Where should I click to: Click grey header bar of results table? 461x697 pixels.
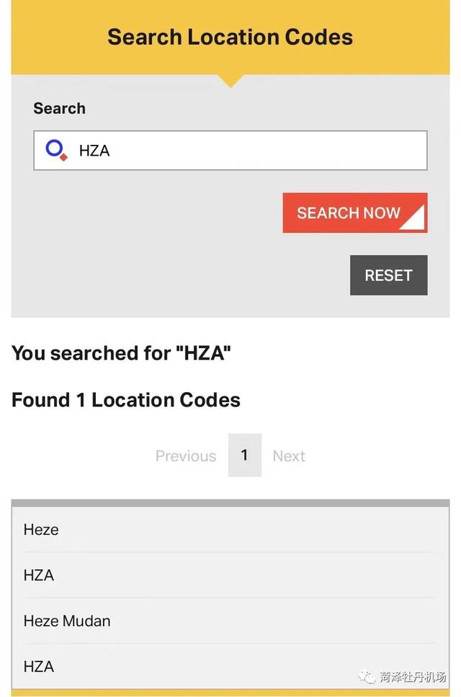(x=230, y=503)
